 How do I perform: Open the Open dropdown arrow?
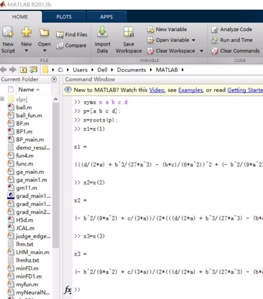click(x=44, y=50)
